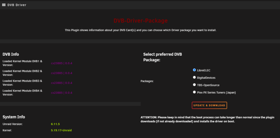
Task: Click the DVB Info section heading
Action: pyautogui.click(x=11, y=54)
